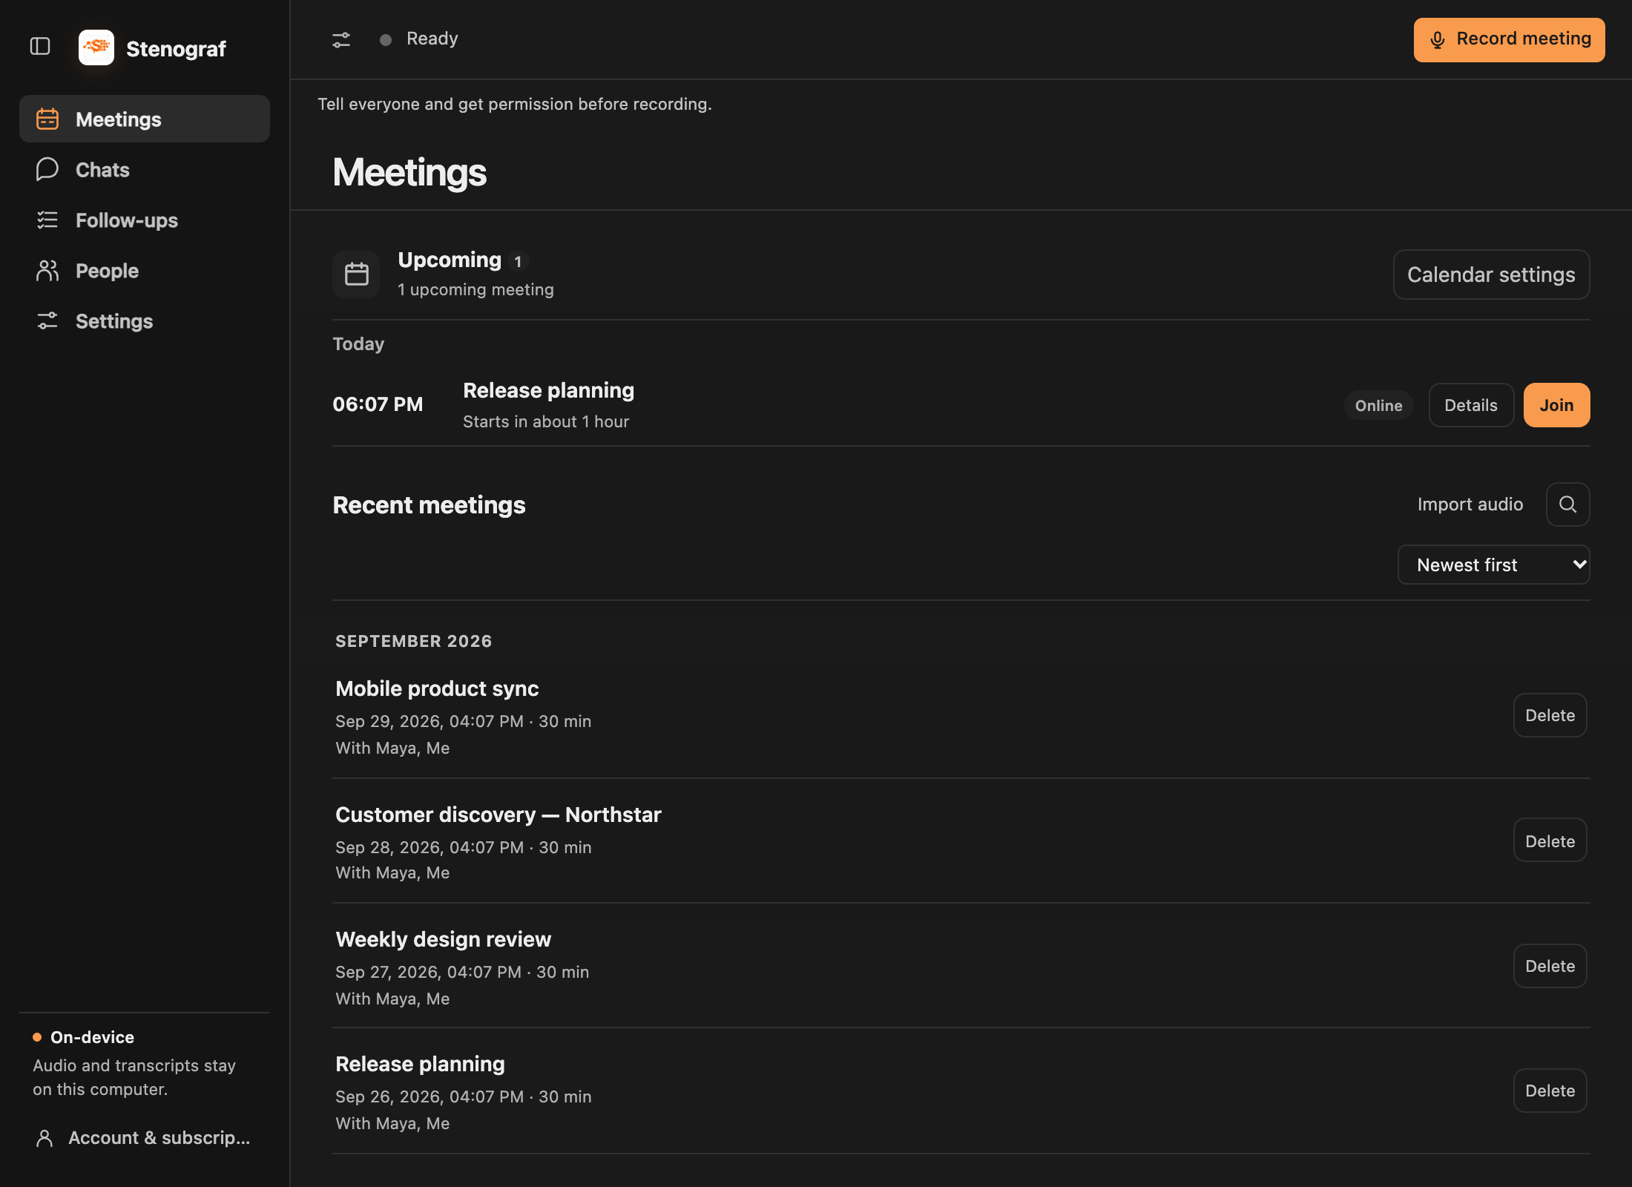Delete the Mobile product sync meeting
Viewport: 1632px width, 1187px height.
pyautogui.click(x=1550, y=715)
